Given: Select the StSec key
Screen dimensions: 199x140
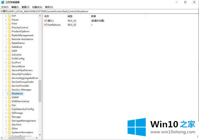Looking at the screenshot, I should 15,129.
